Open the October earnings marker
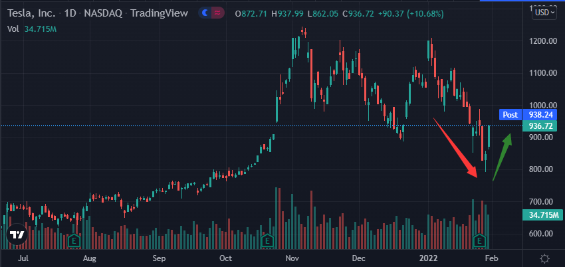Image resolution: width=565 pixels, height=267 pixels. pos(267,240)
